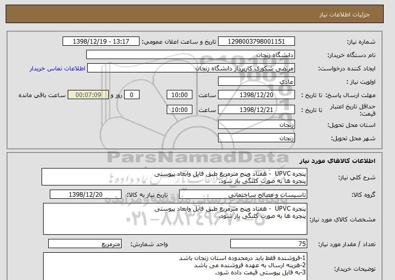395x280 pixels.
Task: Click the label گروه کالا
Action: click(x=364, y=195)
